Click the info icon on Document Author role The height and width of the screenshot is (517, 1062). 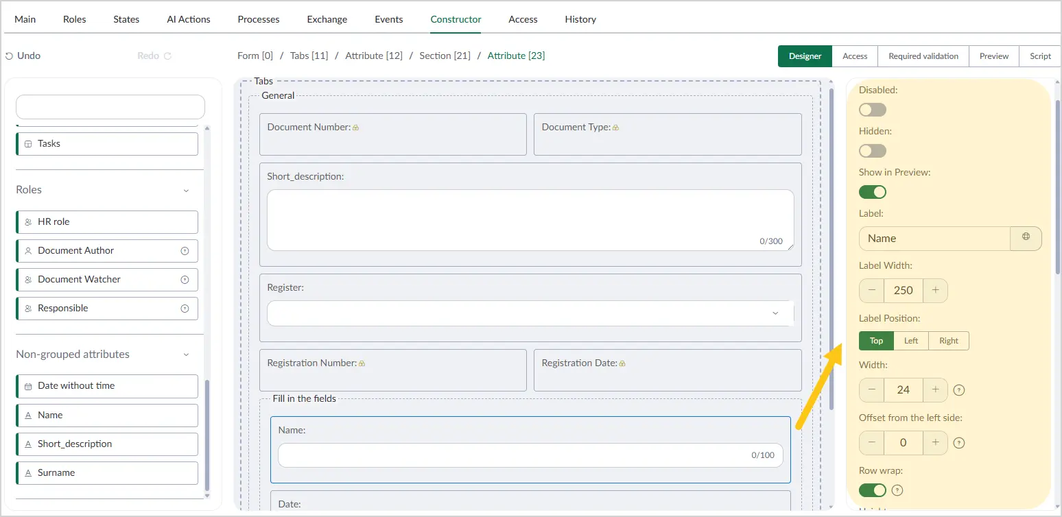(185, 251)
